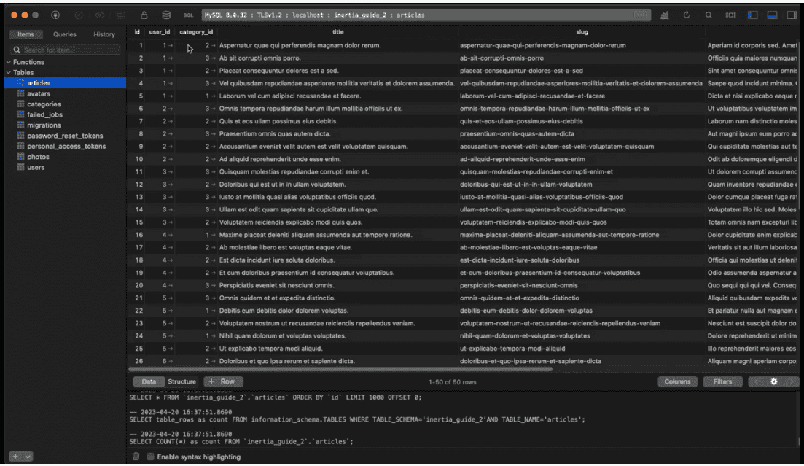Toggle the right sidebar panel
804x466 pixels.
[792, 15]
